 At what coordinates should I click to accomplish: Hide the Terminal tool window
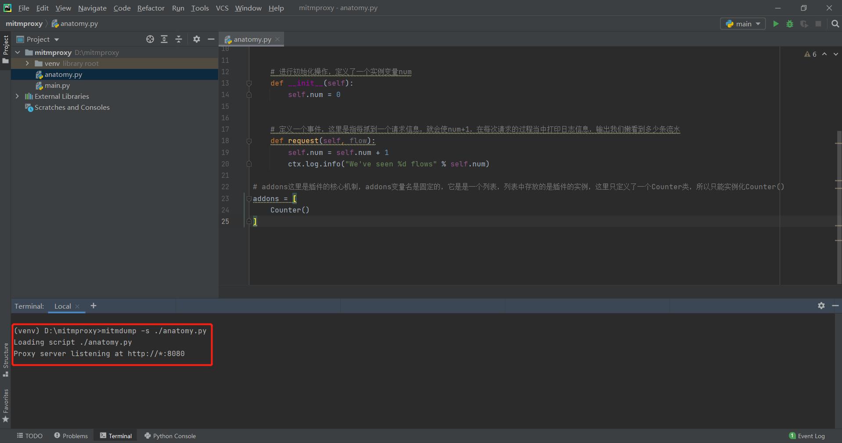835,306
